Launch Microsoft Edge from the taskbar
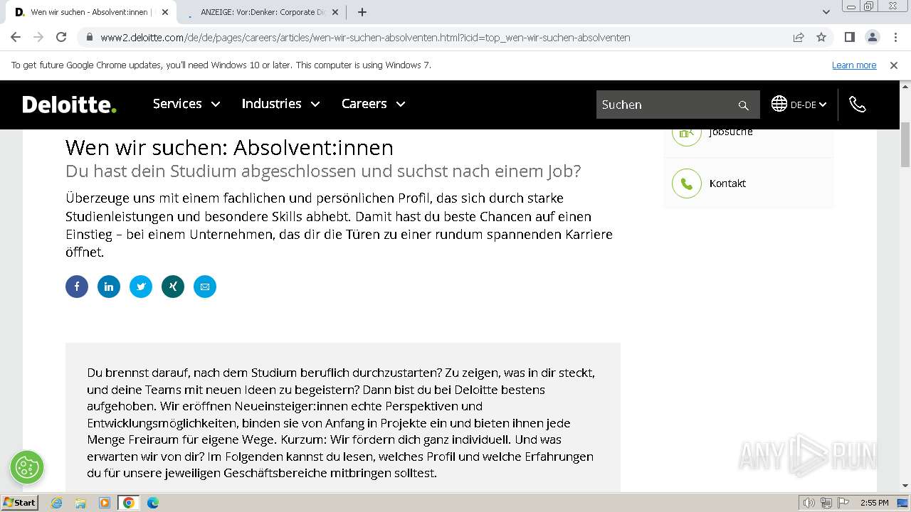This screenshot has height=512, width=911. 153,503
